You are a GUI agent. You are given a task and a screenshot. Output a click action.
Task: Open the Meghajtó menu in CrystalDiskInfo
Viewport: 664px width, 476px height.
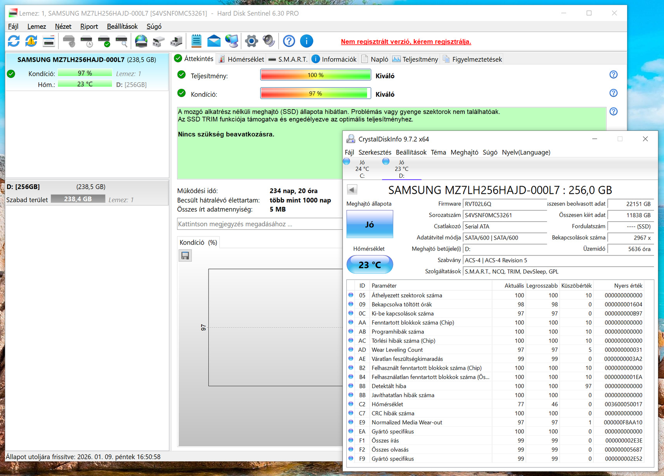[x=464, y=153]
